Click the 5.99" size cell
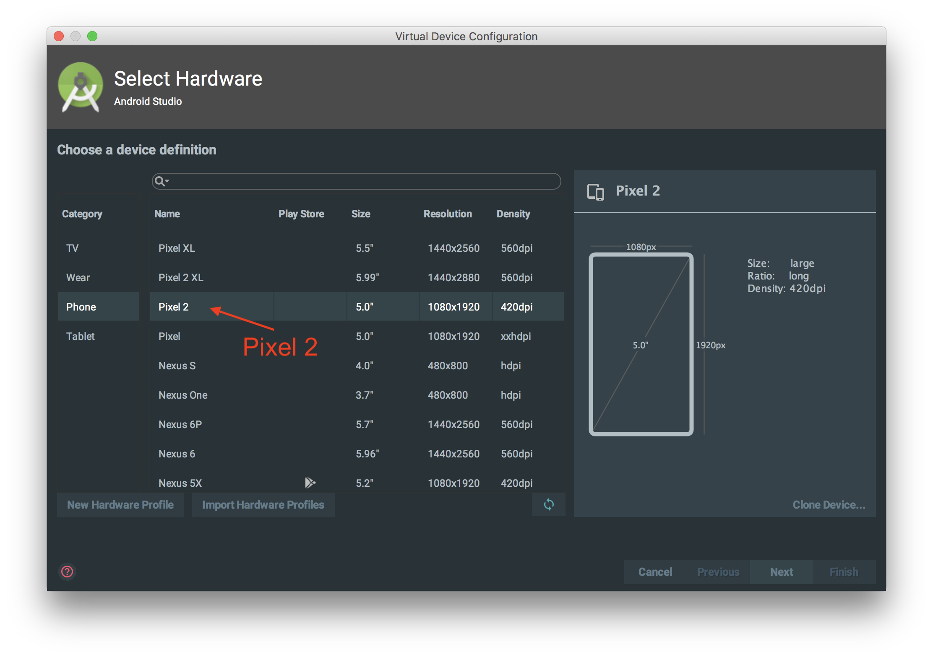Image resolution: width=933 pixels, height=658 pixels. tap(367, 277)
